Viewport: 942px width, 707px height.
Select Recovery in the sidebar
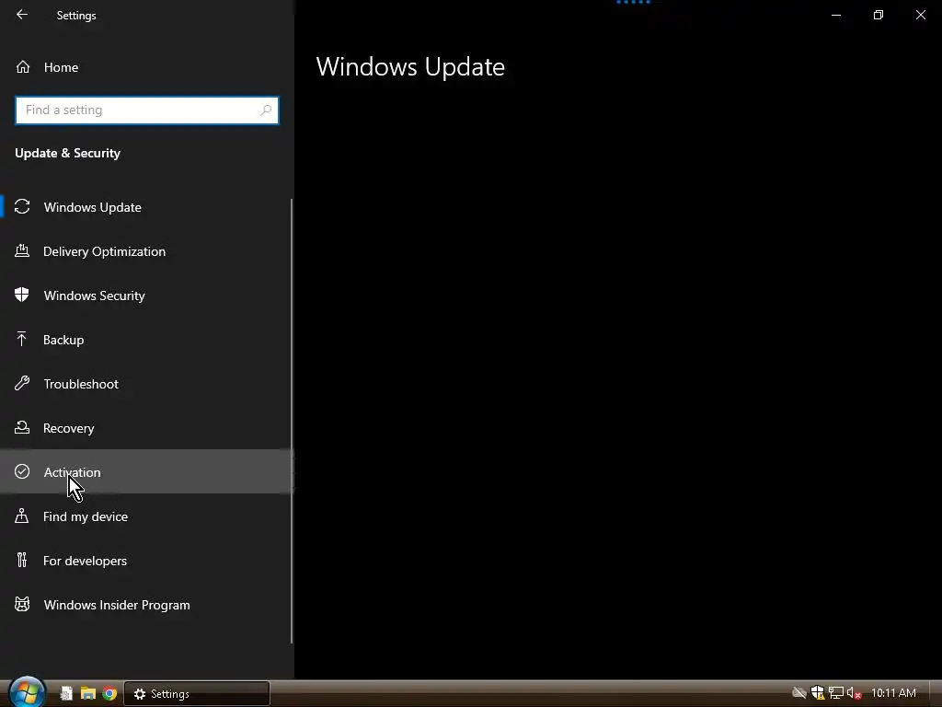pyautogui.click(x=146, y=428)
